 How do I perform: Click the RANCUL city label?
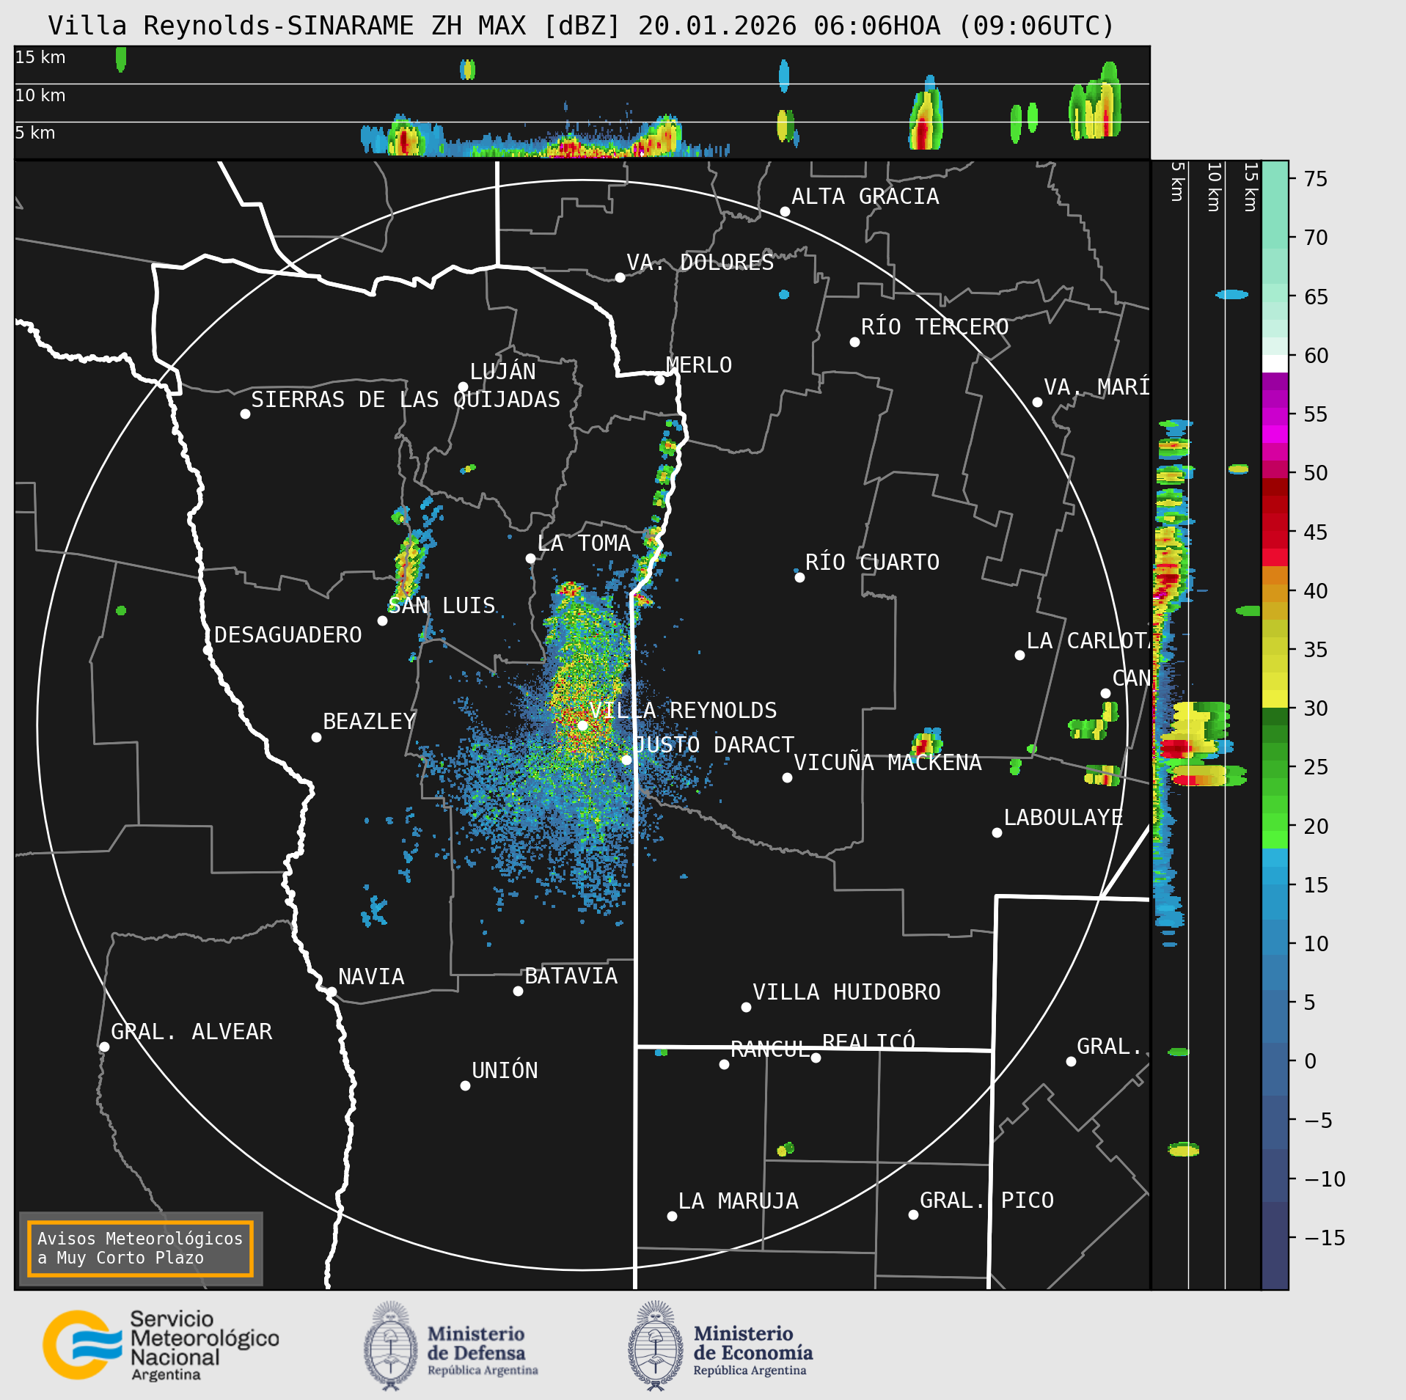point(770,1049)
